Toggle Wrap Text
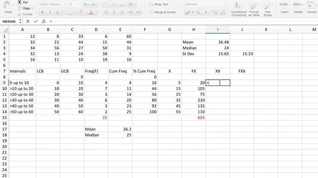 pyautogui.click(x=159, y=4)
